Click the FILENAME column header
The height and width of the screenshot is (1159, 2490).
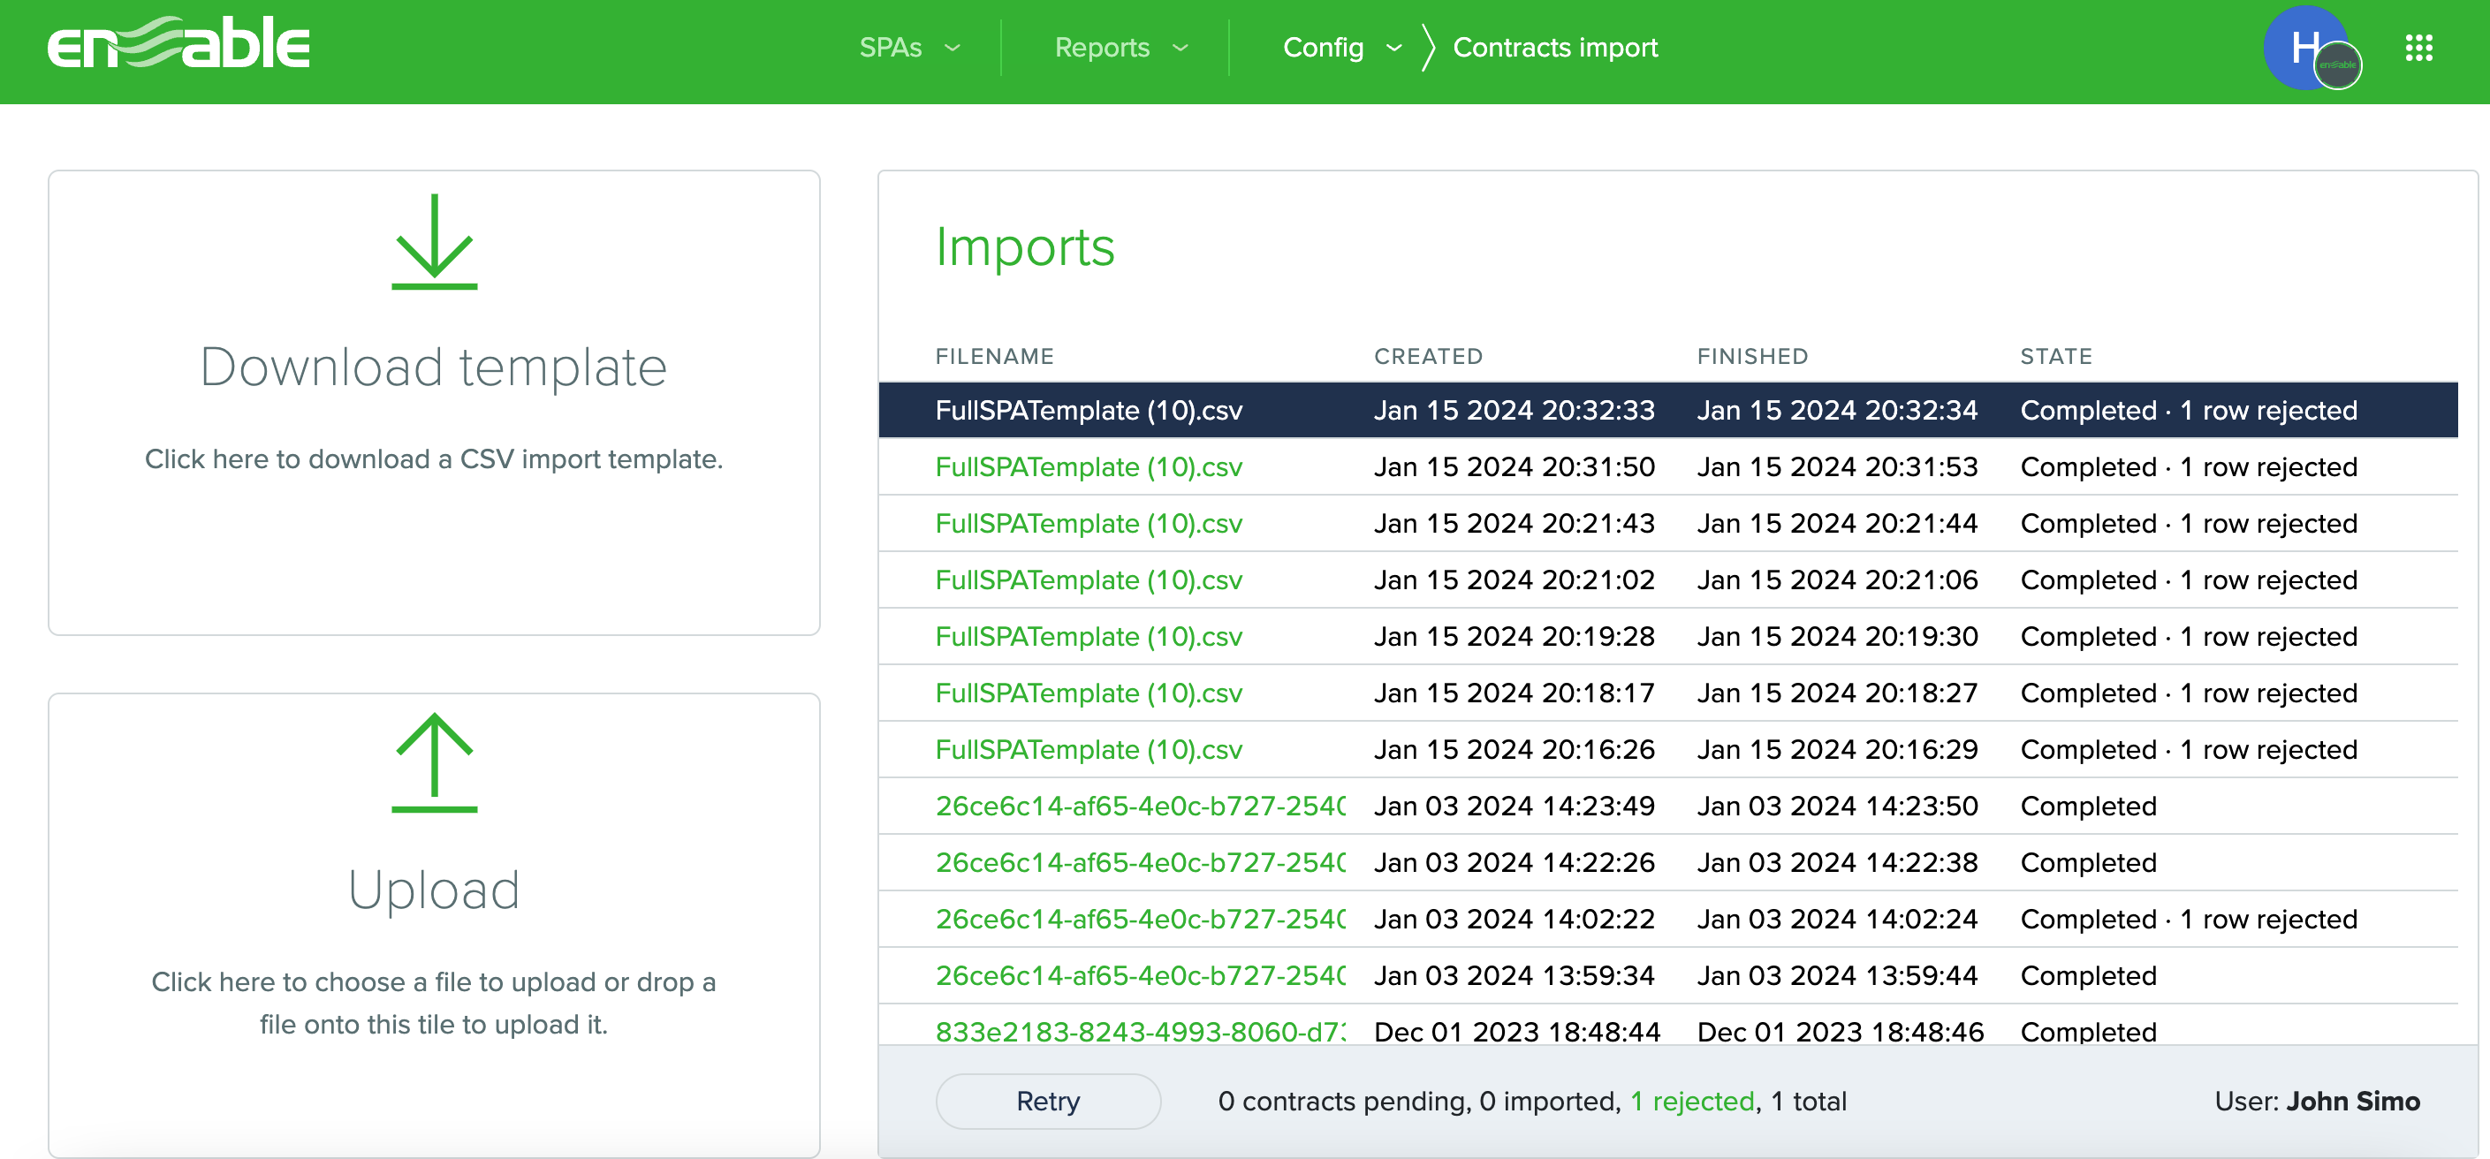[994, 356]
